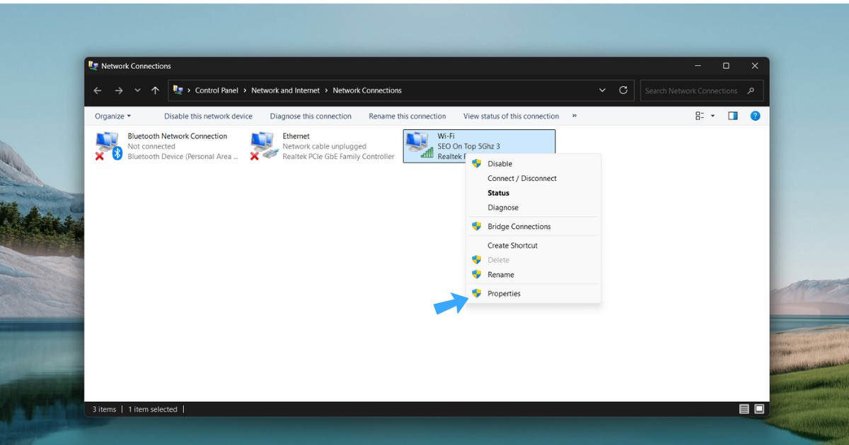Select the Ethernet adapter icon
Viewport: 849px width, 445px height.
click(263, 146)
